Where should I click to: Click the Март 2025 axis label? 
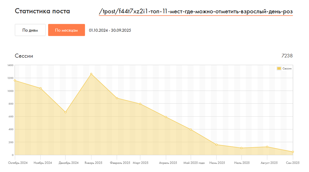141,163
